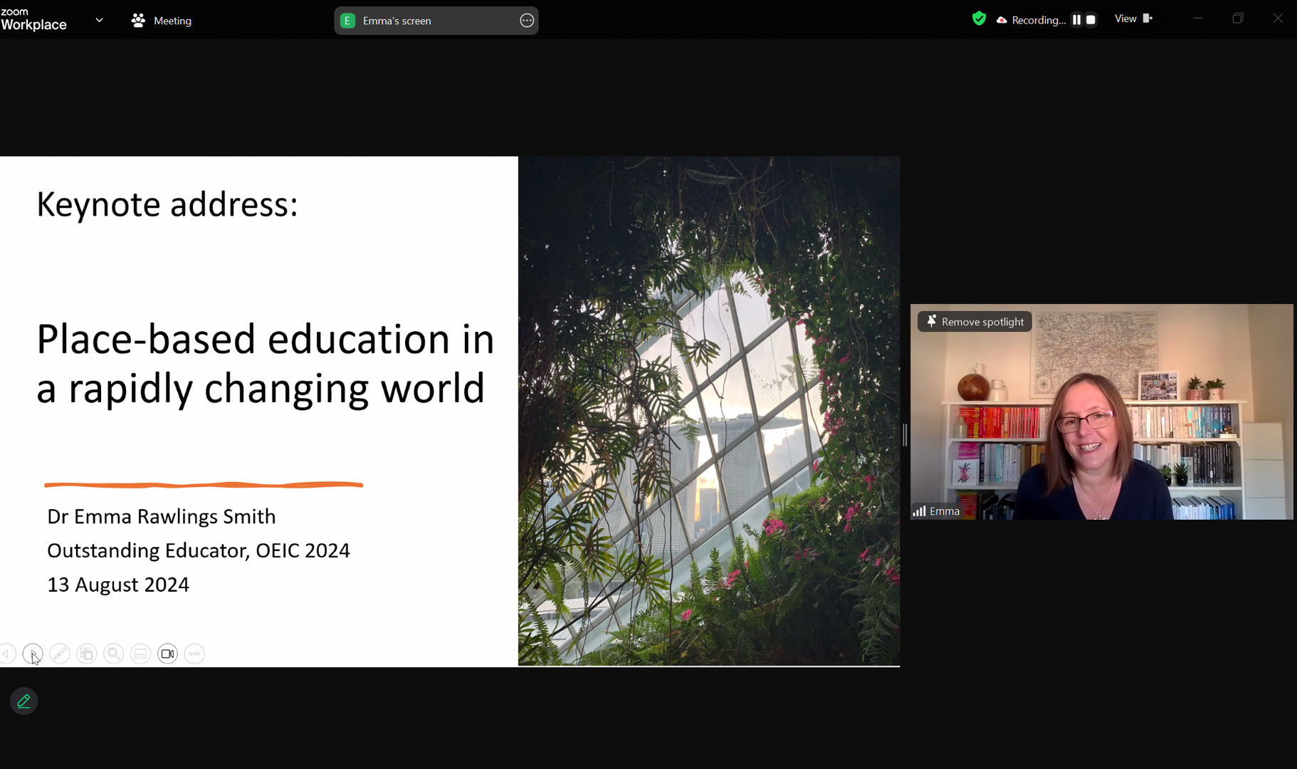Go to the previous slide arrow
Screen dimensions: 1297x769
[7, 654]
